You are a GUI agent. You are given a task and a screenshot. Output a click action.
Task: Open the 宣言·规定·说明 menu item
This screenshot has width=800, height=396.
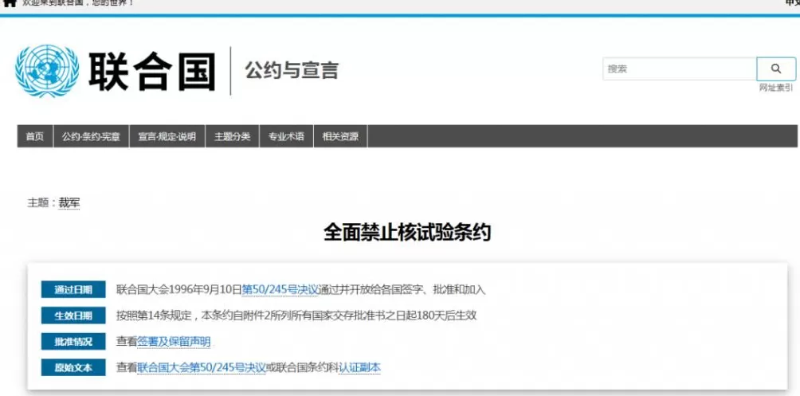[167, 136]
